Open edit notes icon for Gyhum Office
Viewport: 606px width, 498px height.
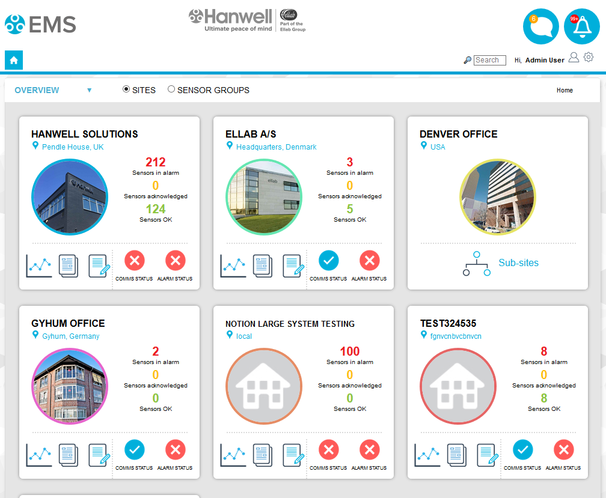[x=99, y=455]
